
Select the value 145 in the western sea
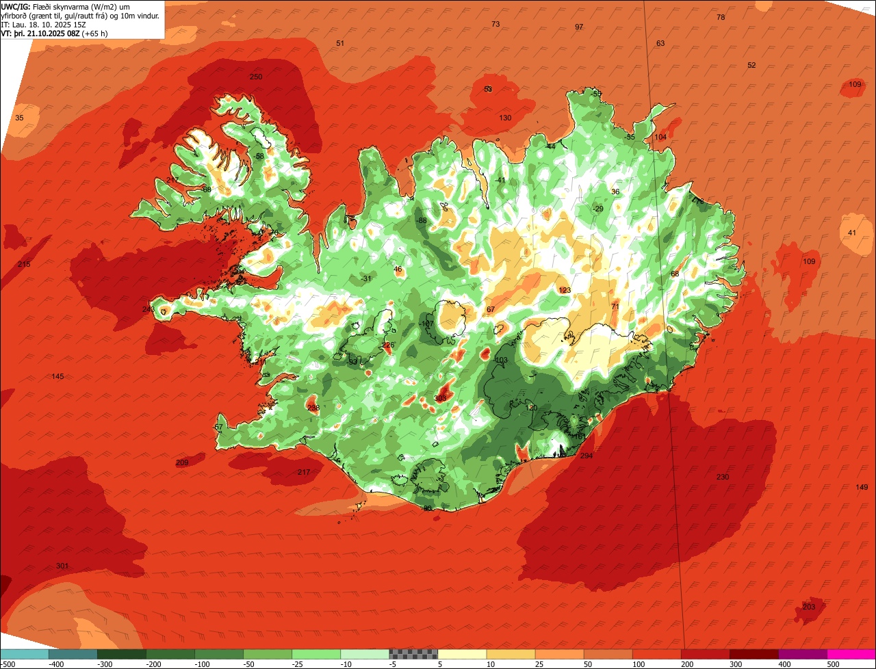(57, 376)
